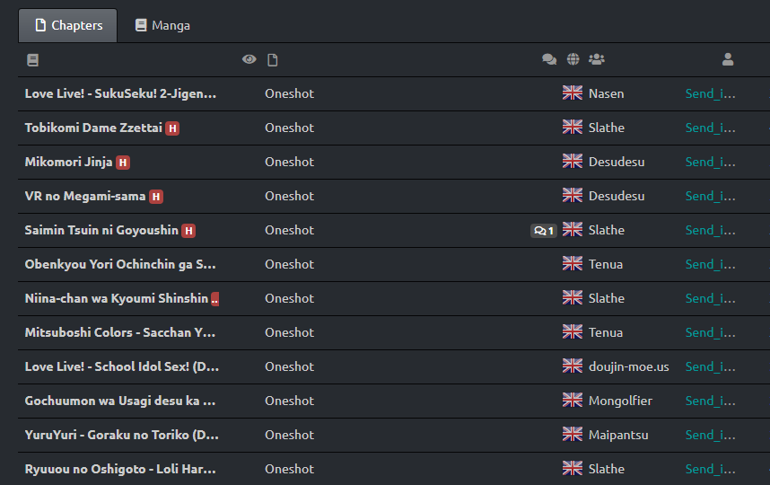Image resolution: width=770 pixels, height=485 pixels.
Task: Click the file chapter header icon
Action: (x=273, y=60)
